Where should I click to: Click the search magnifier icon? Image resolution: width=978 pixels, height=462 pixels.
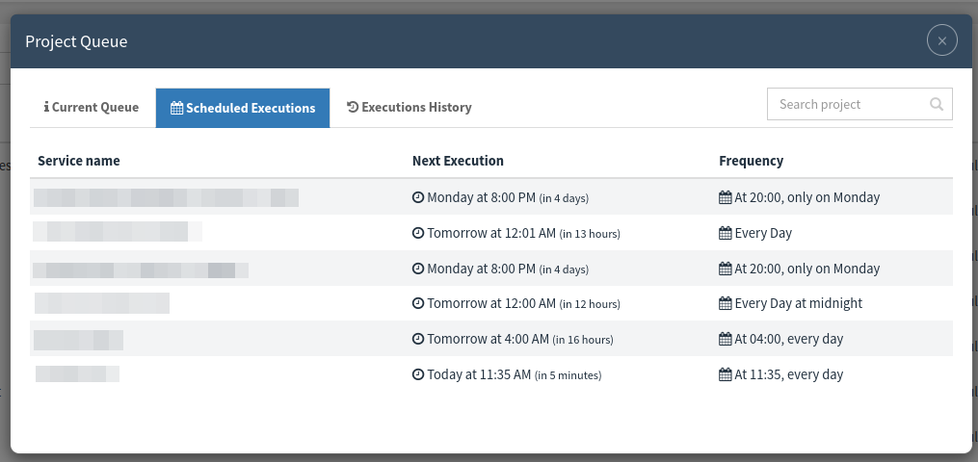937,104
